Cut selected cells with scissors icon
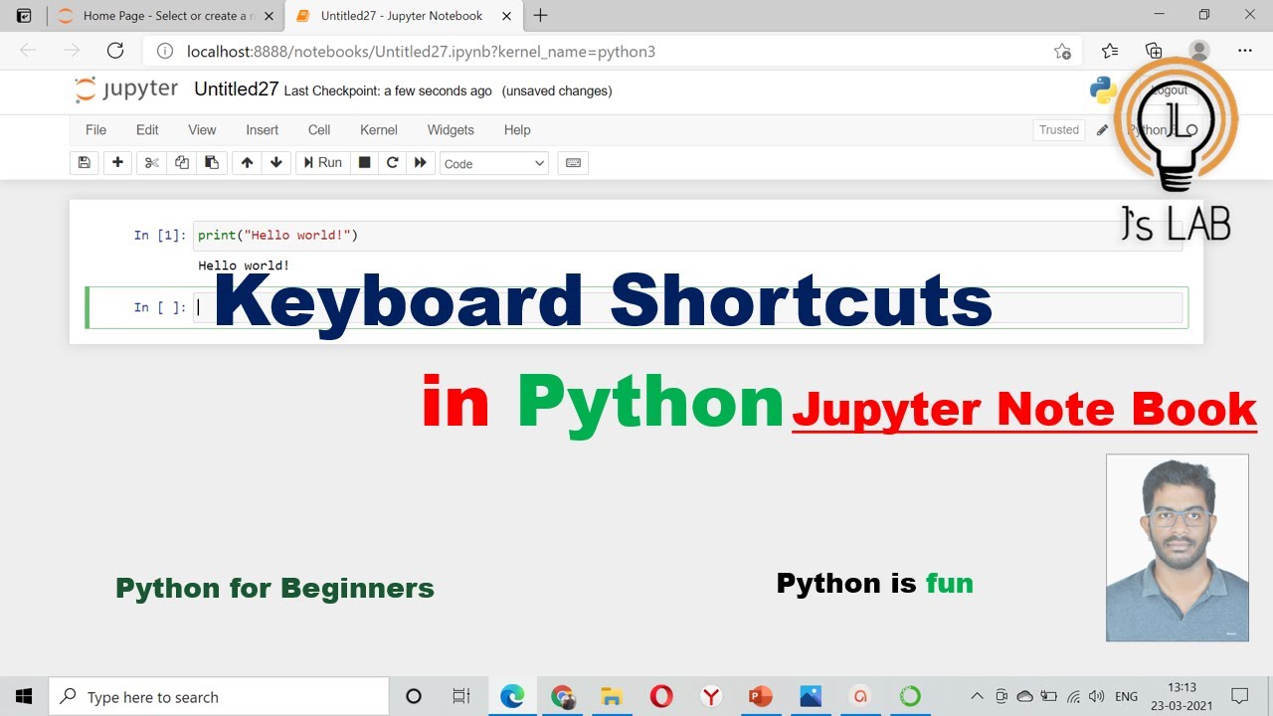Screen dimensions: 1273x716 [152, 163]
